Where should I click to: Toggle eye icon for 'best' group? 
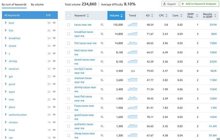54,23
